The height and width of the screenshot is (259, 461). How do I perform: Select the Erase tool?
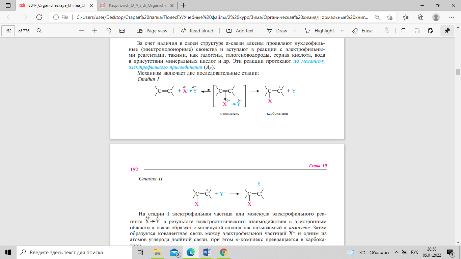coord(362,31)
